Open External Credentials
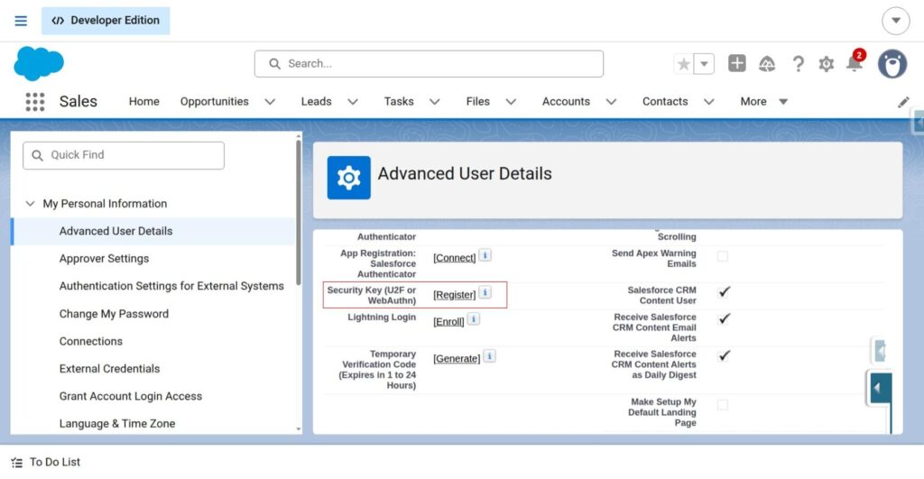Viewport: 924px width, 479px height. click(x=109, y=369)
